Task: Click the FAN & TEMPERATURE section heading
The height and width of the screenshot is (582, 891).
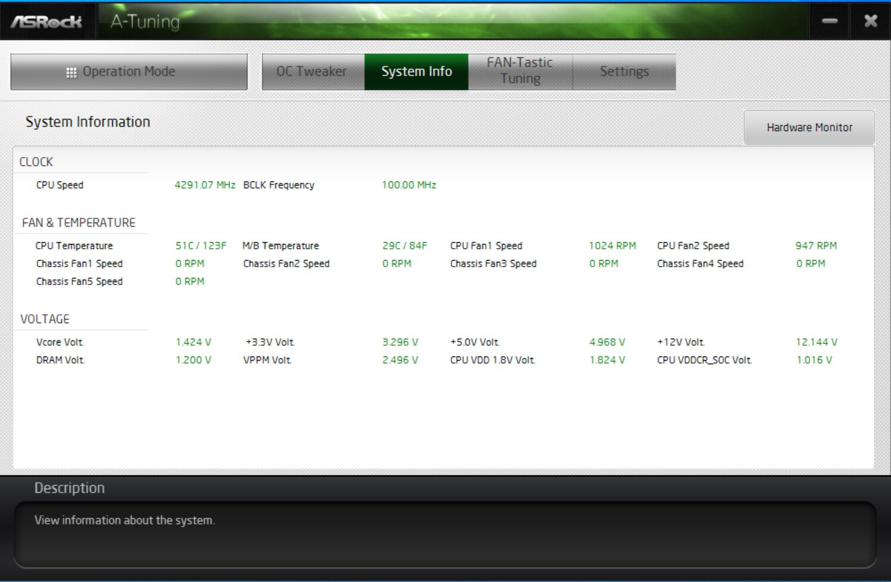Action: pos(79,223)
